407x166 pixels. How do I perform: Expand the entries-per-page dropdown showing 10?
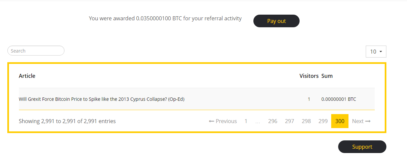(x=376, y=52)
